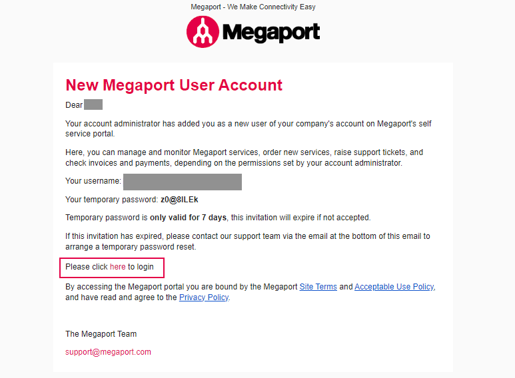Viewport: 515px width, 378px height.
Task: Open the 'here' login link
Action: click(117, 267)
